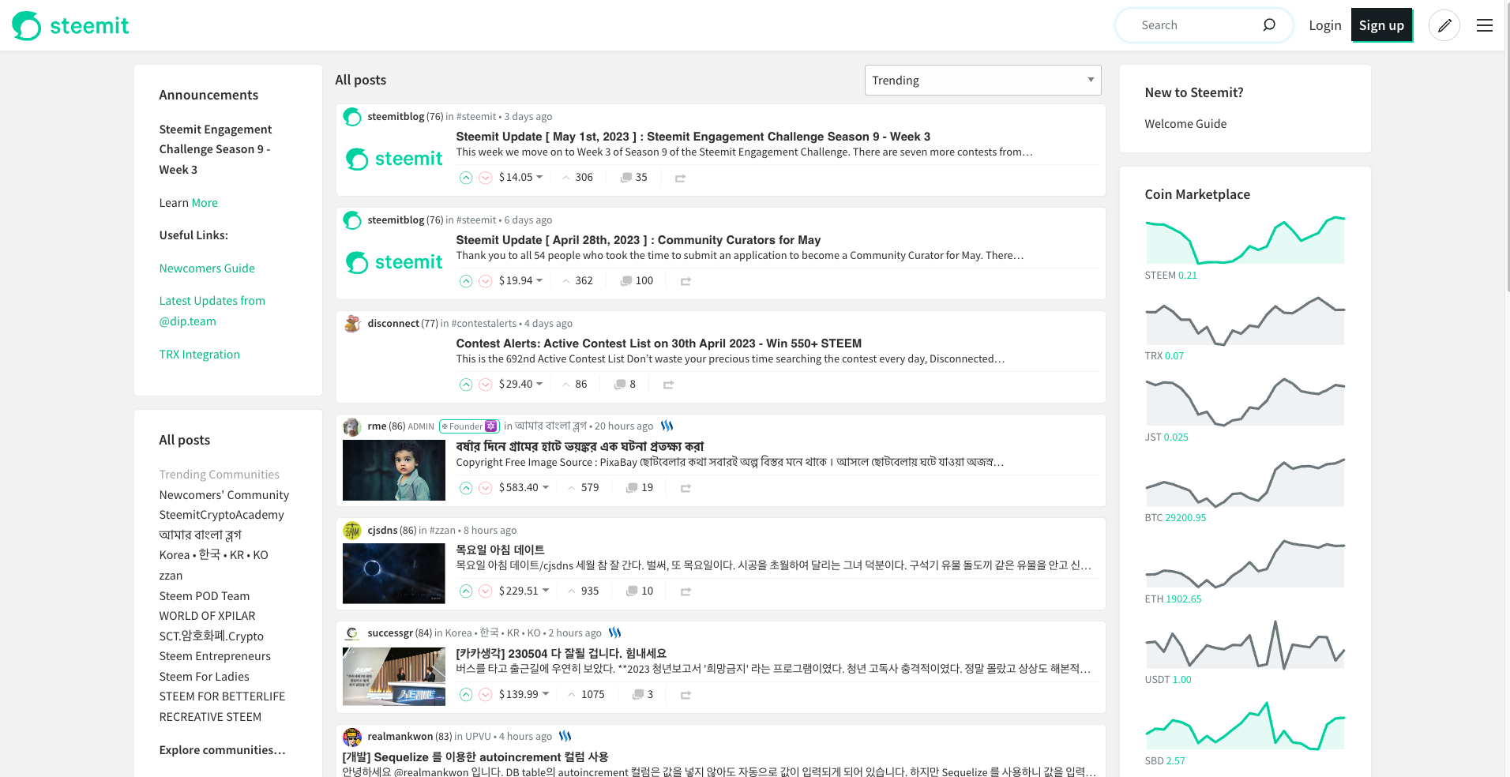
Task: Open successgr post news studio thumbnail
Action: [x=394, y=677]
